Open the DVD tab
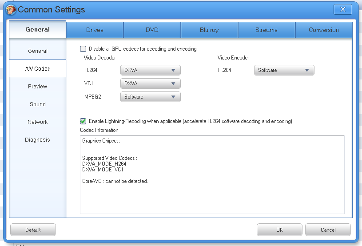This screenshot has height=246, width=362. (x=152, y=30)
